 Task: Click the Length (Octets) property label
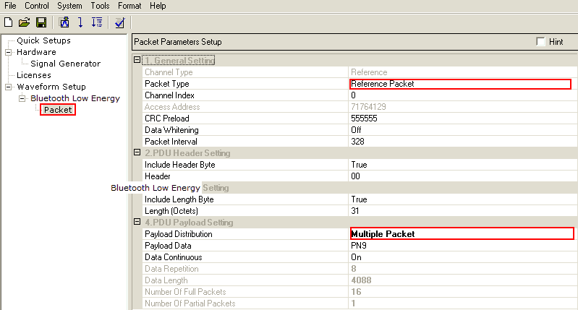pos(171,211)
